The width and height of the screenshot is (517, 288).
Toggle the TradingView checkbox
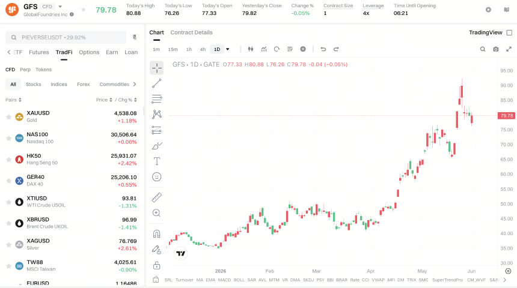(509, 32)
